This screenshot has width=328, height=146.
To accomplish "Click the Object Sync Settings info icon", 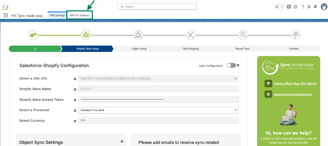I will tap(122, 141).
